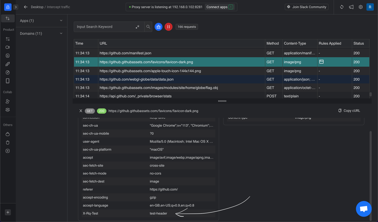Open the announcements megaphone icon
Screen dimensions: 378x222
tap(351, 7)
